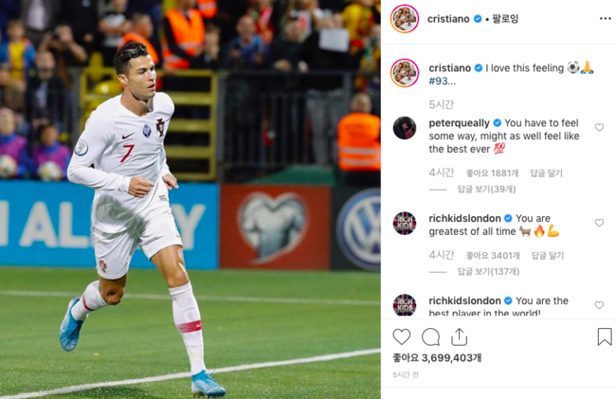Viewport: 616px width, 399px height.
Task: Expand 137 replies under richkidslondon's comment
Action: (488, 272)
